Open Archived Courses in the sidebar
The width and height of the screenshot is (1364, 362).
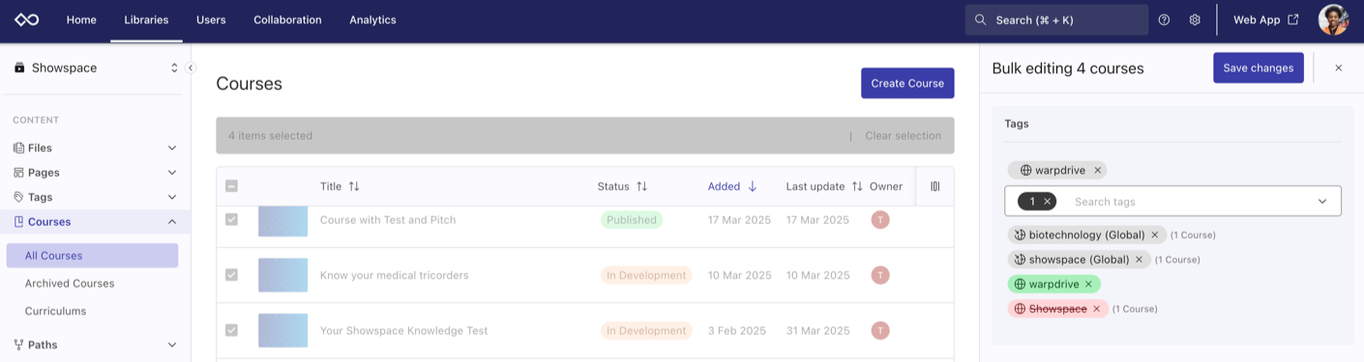(x=70, y=284)
